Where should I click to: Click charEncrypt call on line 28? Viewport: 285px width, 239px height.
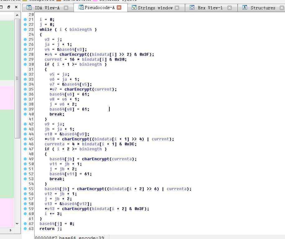(x=73, y=54)
